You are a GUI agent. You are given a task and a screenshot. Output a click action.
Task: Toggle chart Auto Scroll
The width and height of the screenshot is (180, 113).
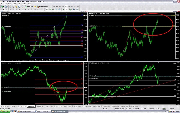pyautogui.click(x=63, y=10)
